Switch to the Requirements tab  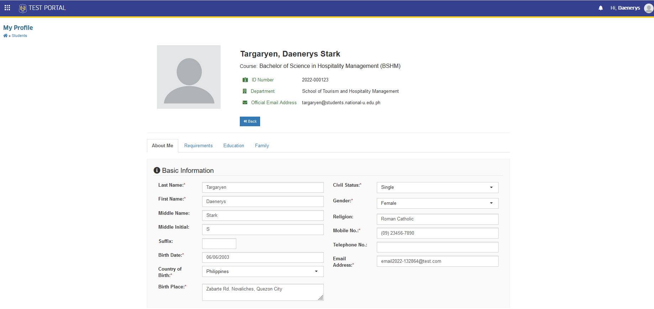click(198, 146)
